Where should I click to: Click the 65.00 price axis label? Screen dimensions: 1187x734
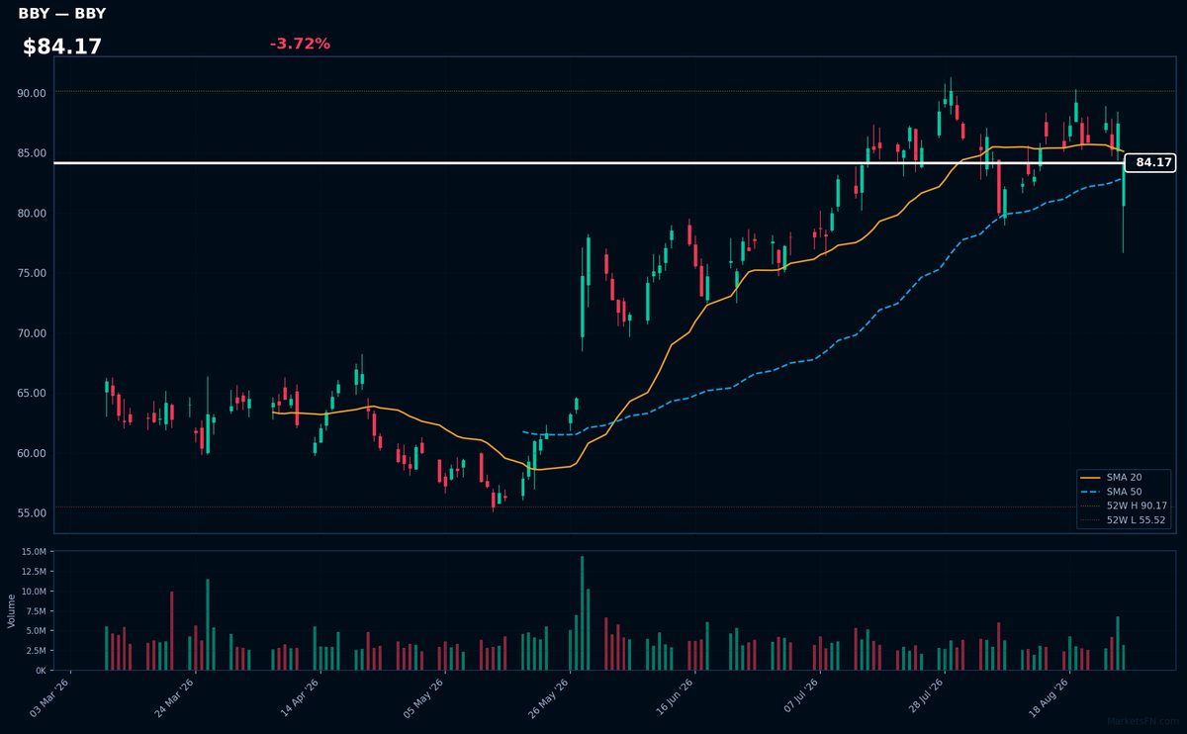click(x=33, y=394)
